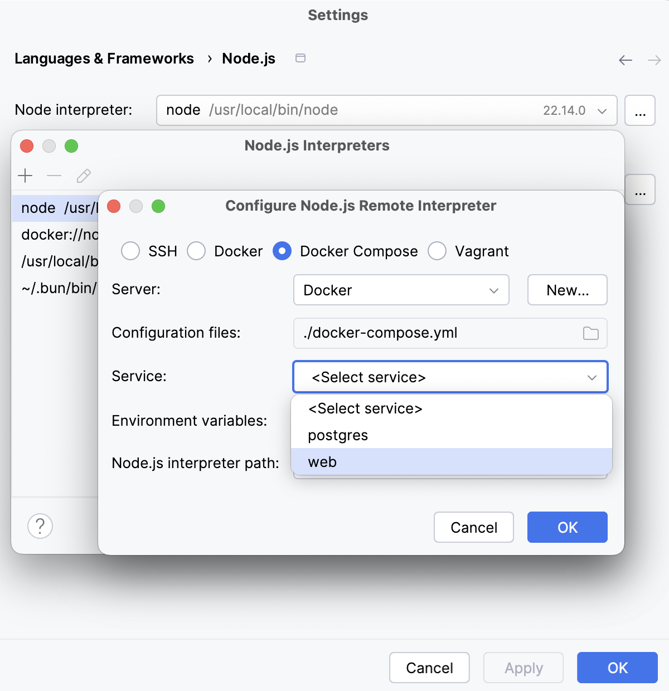Edit the selected interpreter with the pencil icon
This screenshot has width=669, height=691.
(83, 176)
